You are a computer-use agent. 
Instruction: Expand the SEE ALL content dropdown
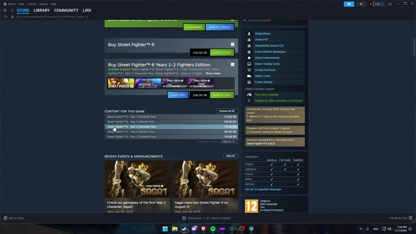point(228,142)
